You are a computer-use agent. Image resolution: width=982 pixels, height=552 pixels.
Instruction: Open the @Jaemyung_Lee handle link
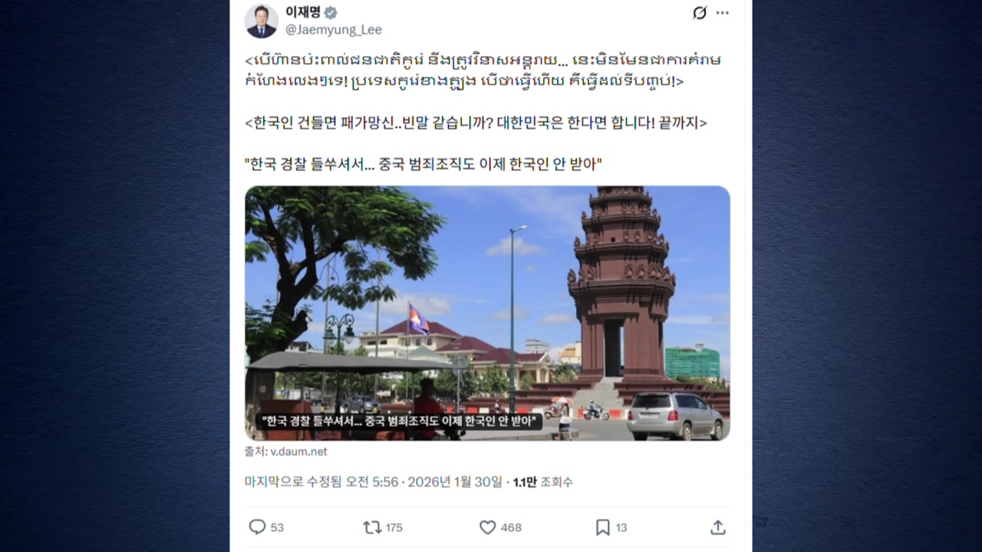click(x=334, y=30)
